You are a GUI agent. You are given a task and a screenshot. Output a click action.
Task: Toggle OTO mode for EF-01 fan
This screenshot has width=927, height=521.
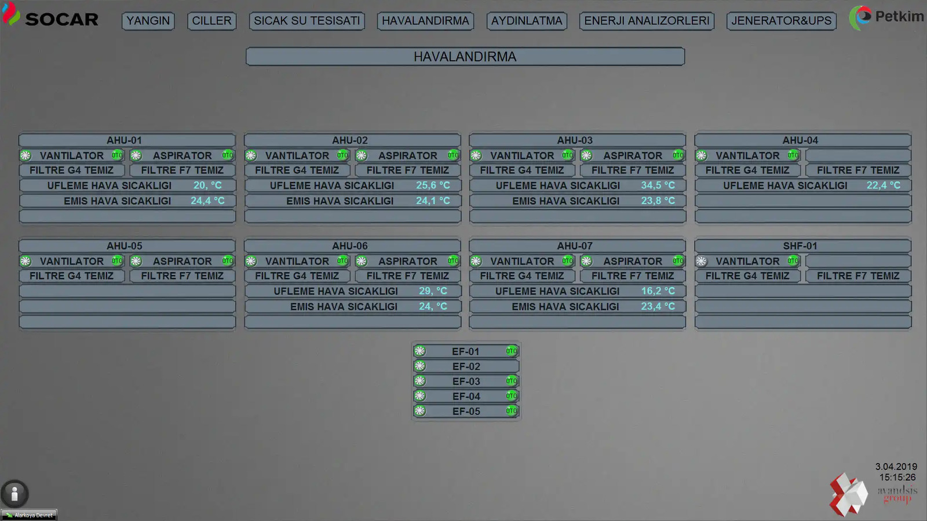click(x=511, y=351)
